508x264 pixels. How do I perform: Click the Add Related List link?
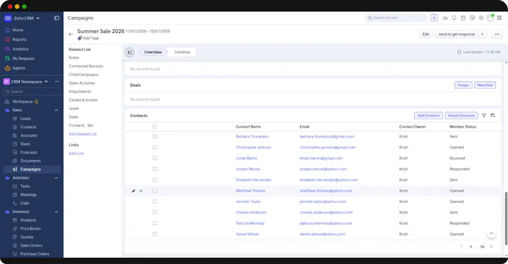pos(83,134)
